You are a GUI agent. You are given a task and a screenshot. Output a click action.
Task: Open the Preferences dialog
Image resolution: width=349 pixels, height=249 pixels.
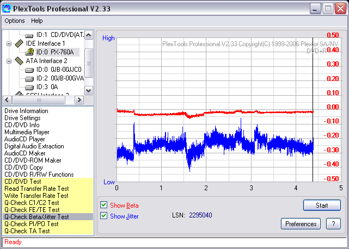[x=301, y=223]
